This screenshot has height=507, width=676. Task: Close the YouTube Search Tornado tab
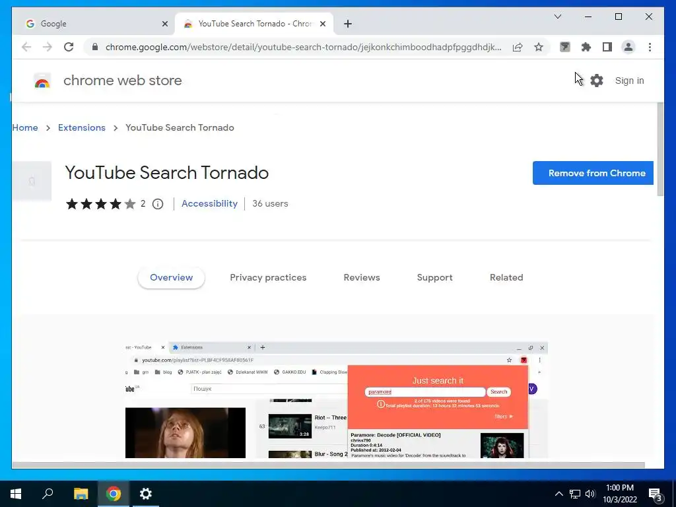[323, 24]
